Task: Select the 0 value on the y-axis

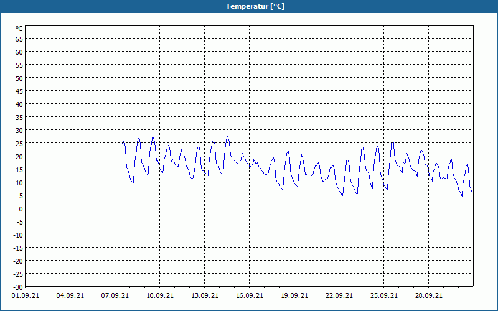Action: pos(21,209)
